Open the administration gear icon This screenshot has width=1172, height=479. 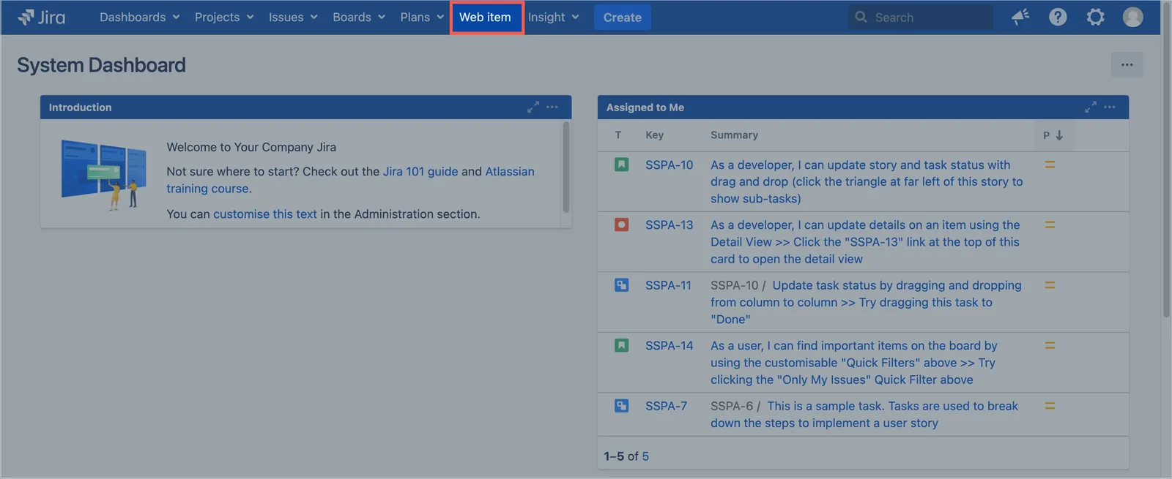coord(1095,17)
